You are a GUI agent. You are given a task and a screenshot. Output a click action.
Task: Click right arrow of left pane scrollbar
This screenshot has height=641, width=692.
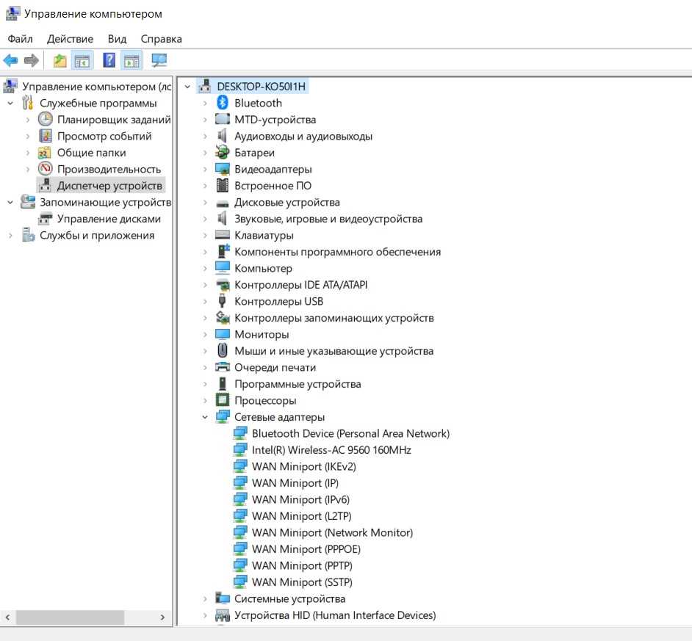[x=162, y=618]
